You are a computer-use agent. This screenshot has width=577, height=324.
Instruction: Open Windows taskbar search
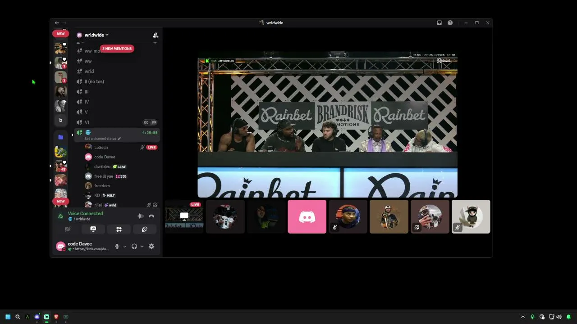click(x=18, y=317)
